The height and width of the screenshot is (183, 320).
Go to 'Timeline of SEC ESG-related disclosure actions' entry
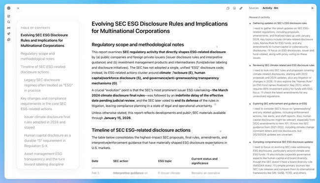pos(43,69)
